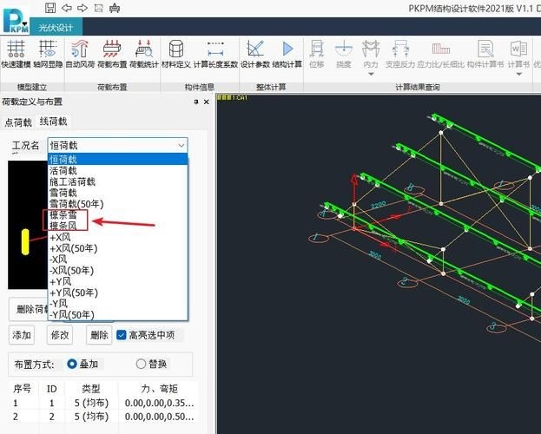Open 荷载统计 load statistics tool
The image size is (541, 434).
[144, 54]
